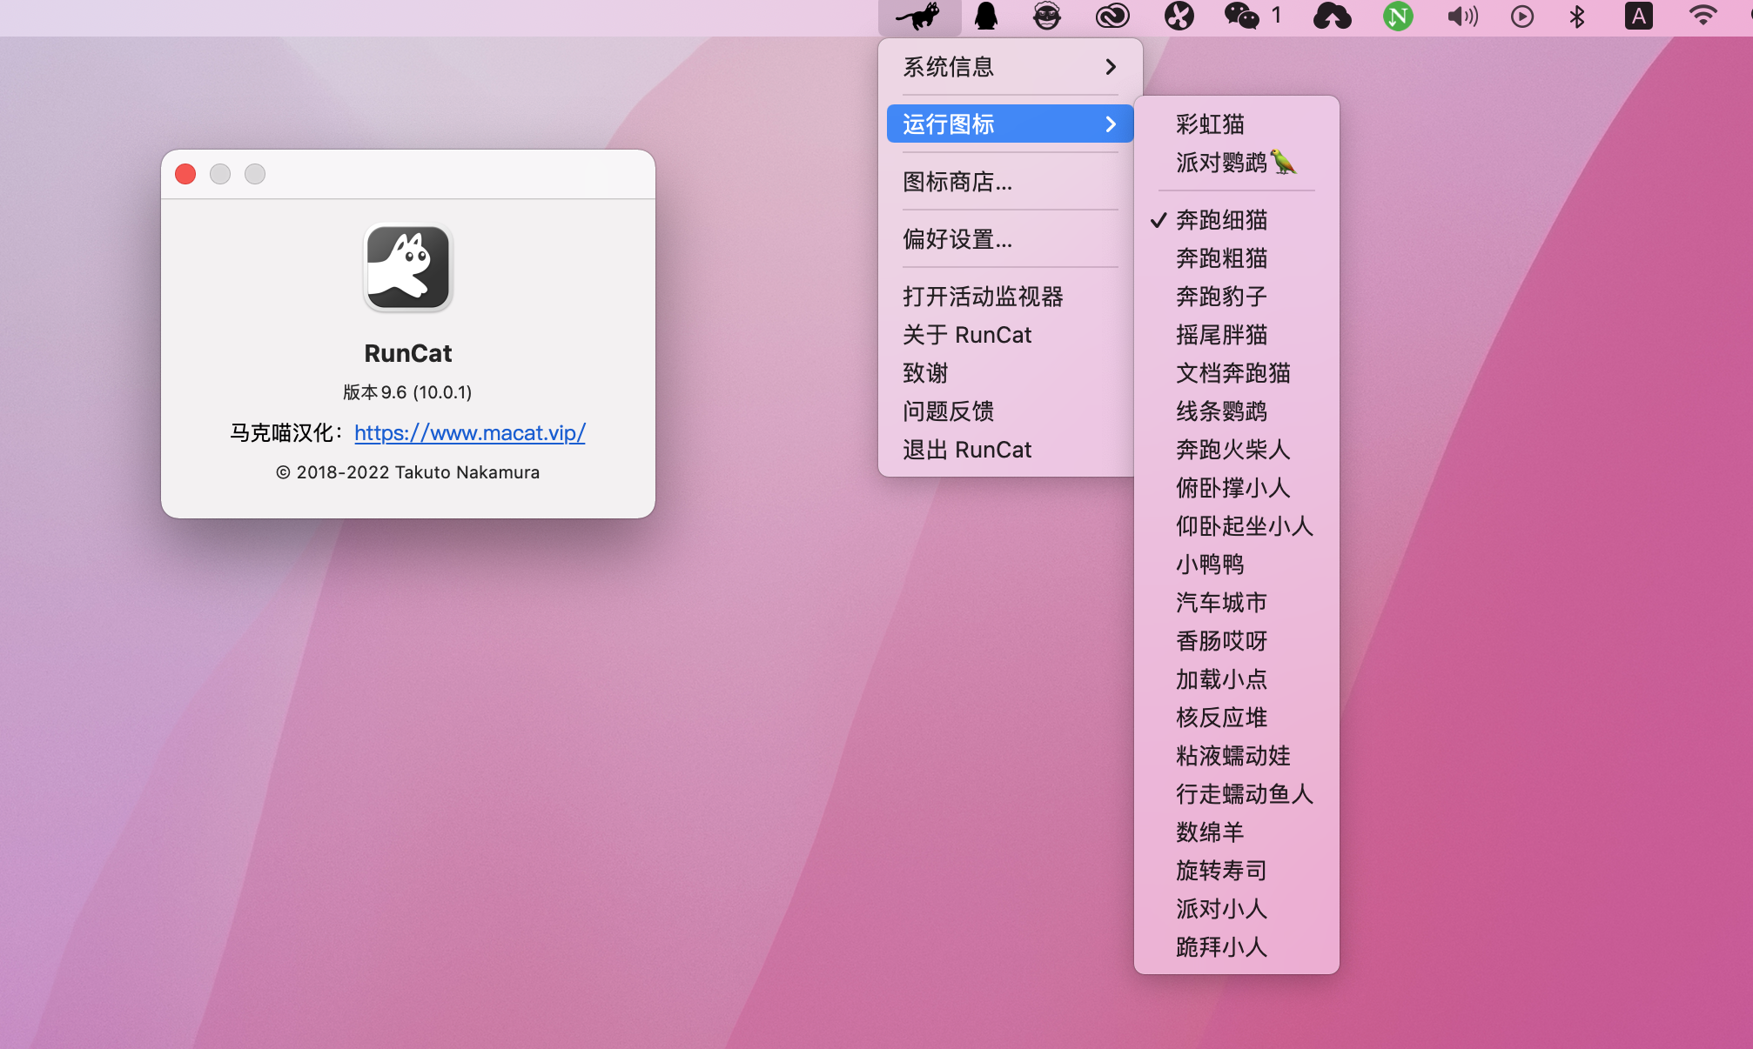Viewport: 1753px width, 1049px height.
Task: Open 图标商店... icon store
Action: click(x=957, y=182)
